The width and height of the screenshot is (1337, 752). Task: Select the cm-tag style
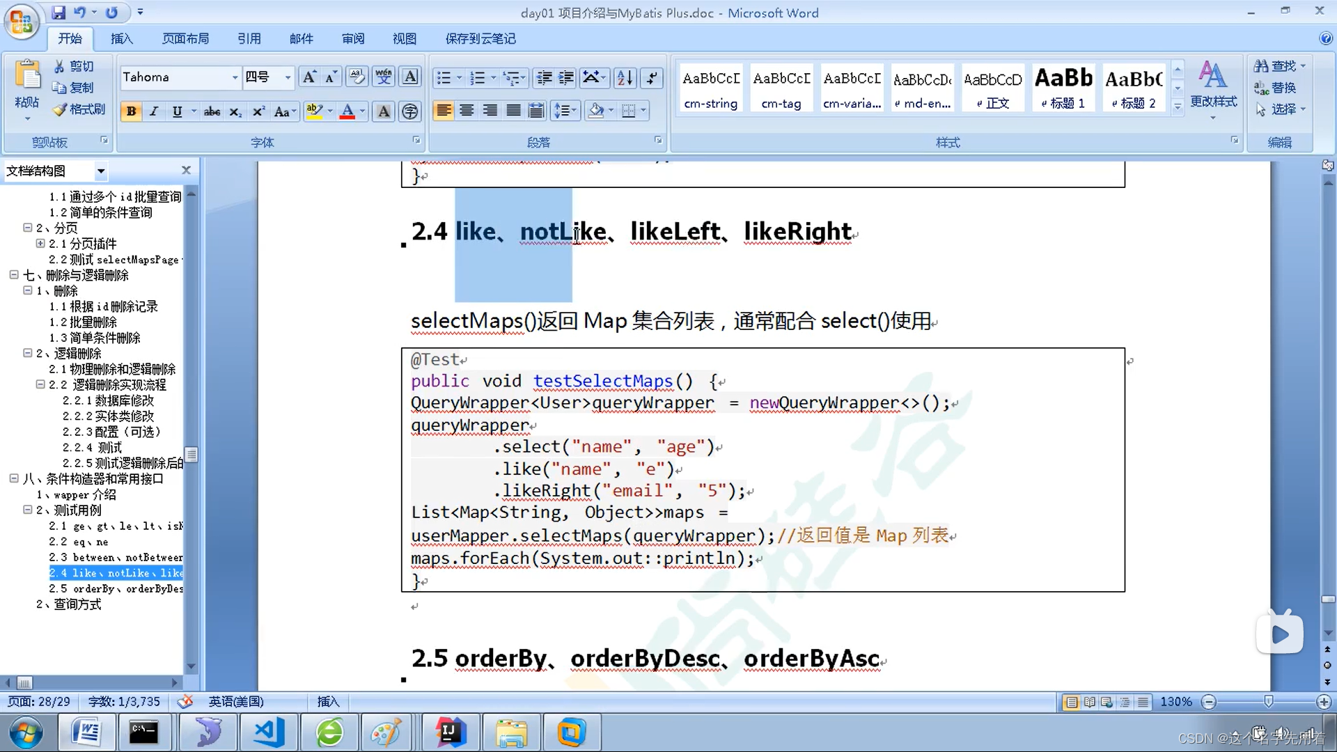pyautogui.click(x=781, y=88)
